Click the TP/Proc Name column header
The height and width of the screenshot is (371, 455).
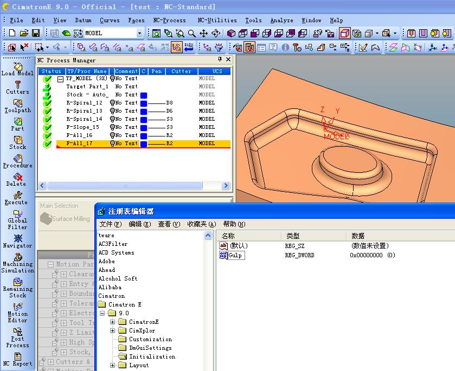tap(87, 71)
